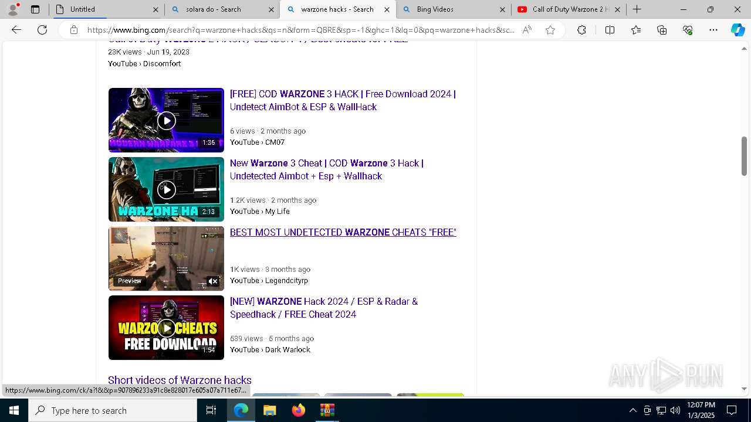Image resolution: width=751 pixels, height=422 pixels.
Task: Open Task View on taskbar
Action: coord(211,410)
